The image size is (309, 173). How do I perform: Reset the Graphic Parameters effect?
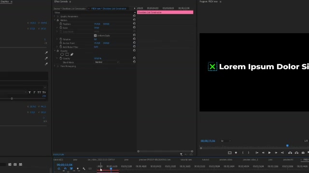tap(134, 16)
